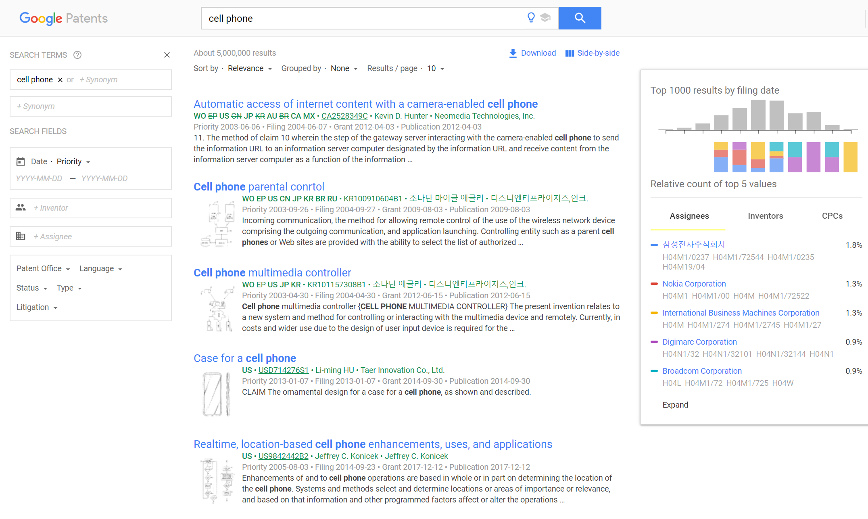Screen dimensions: 868x519
Task: Select the 삼성전자주식회사 assignee
Action: point(694,245)
